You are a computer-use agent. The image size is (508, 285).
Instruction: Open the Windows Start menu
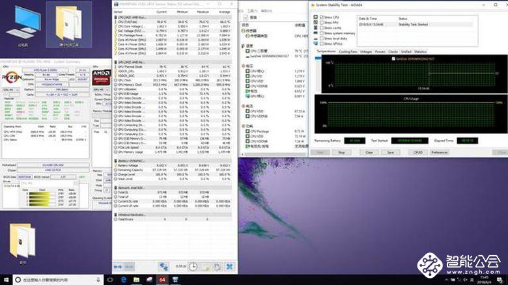pos(6,280)
